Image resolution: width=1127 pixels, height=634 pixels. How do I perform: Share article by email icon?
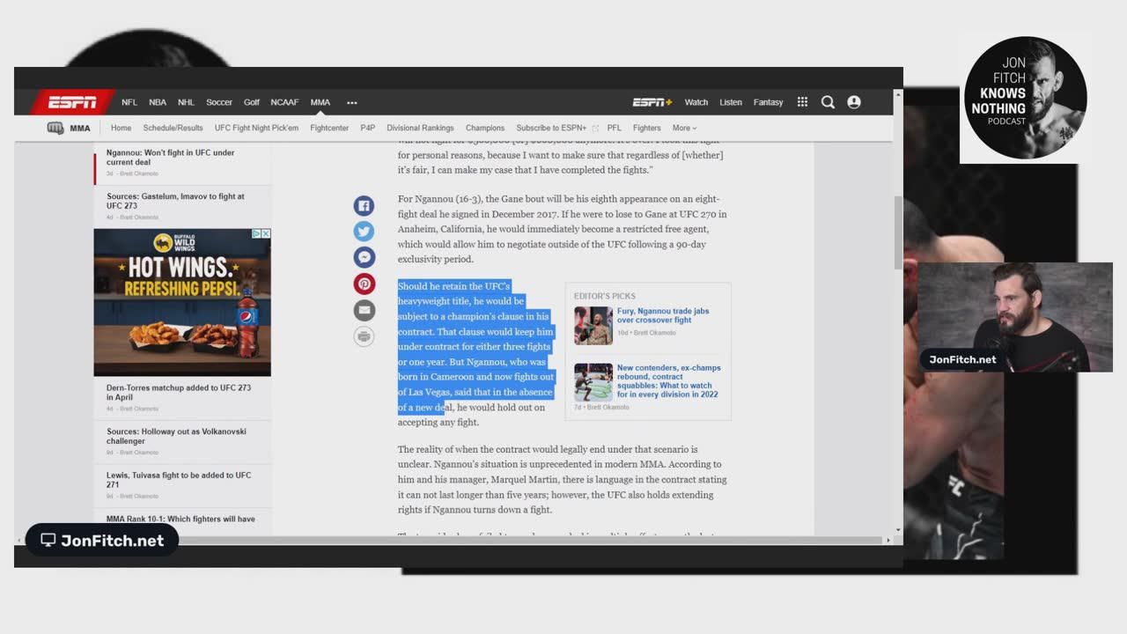(x=365, y=310)
